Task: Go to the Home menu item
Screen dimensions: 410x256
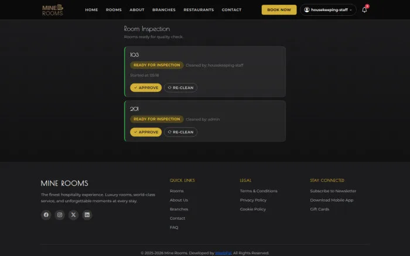Action: pos(91,10)
